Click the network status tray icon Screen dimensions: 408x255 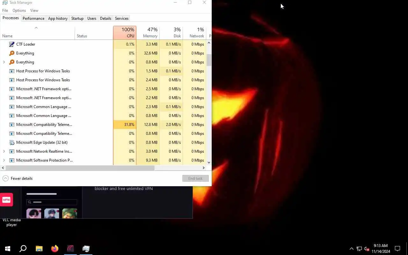(x=359, y=249)
